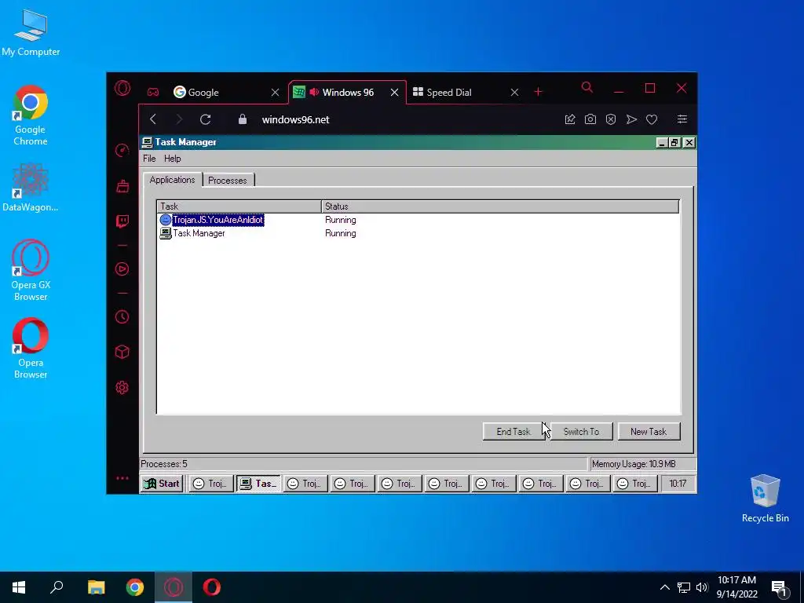This screenshot has height=603, width=804.
Task: Take a snapshot with camera icon
Action: 590,119
